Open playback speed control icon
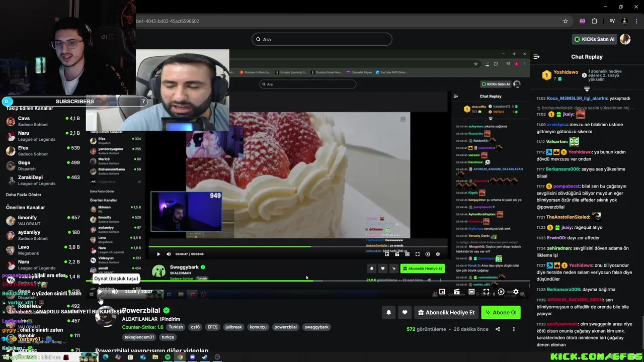644x362 pixels. [x=501, y=292]
